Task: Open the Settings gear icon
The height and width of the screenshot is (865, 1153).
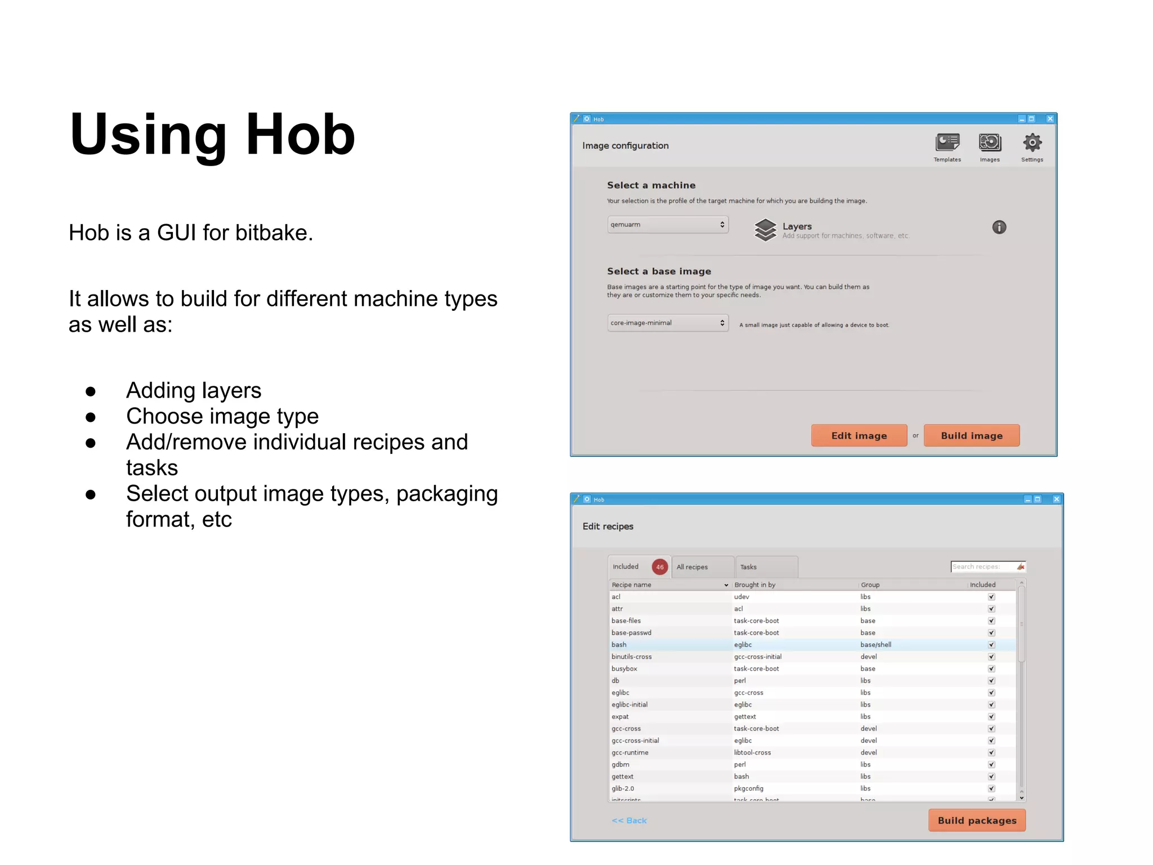Action: pyautogui.click(x=1032, y=142)
